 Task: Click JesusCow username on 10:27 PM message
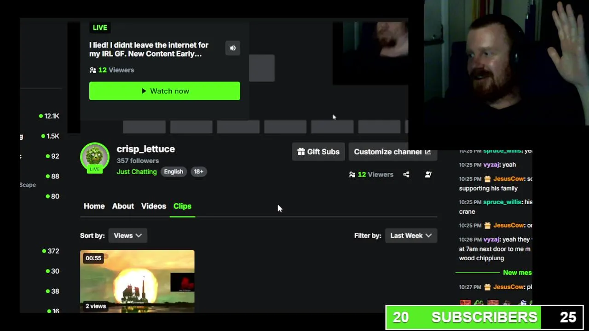(x=509, y=287)
